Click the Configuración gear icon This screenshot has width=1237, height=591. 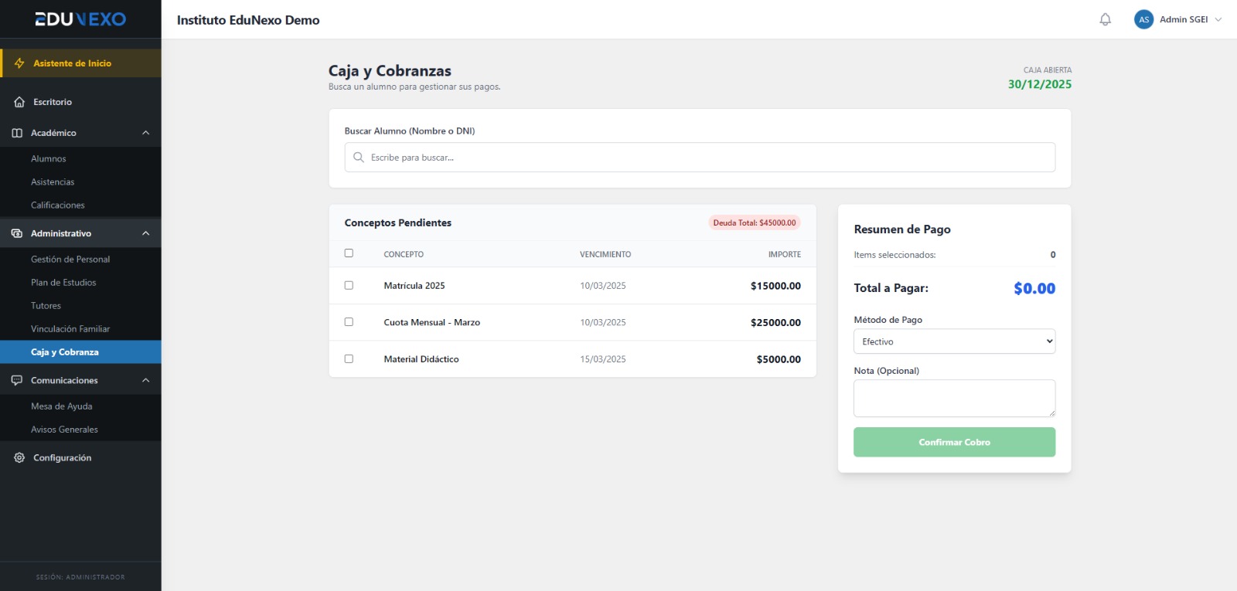(19, 458)
